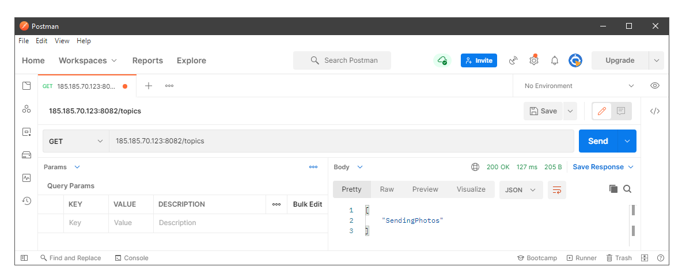Open the Mock Servers sidebar icon
The image size is (682, 274).
coord(26,155)
